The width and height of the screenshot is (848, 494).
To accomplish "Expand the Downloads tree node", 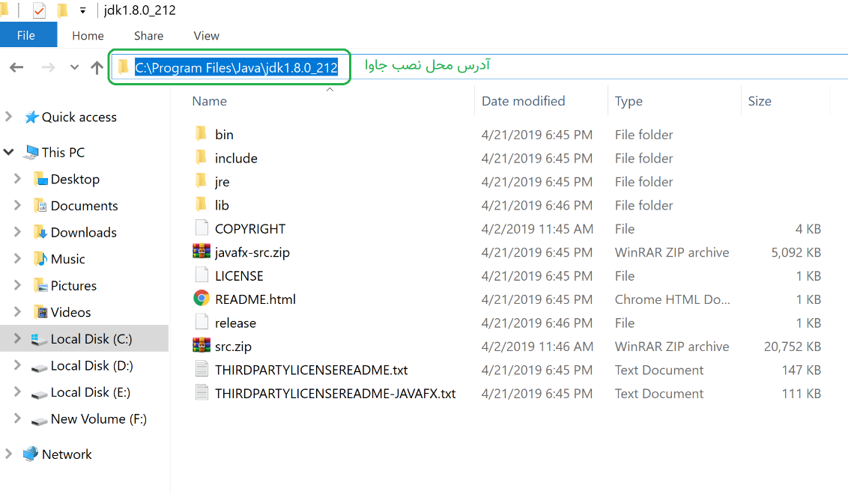I will [x=17, y=232].
